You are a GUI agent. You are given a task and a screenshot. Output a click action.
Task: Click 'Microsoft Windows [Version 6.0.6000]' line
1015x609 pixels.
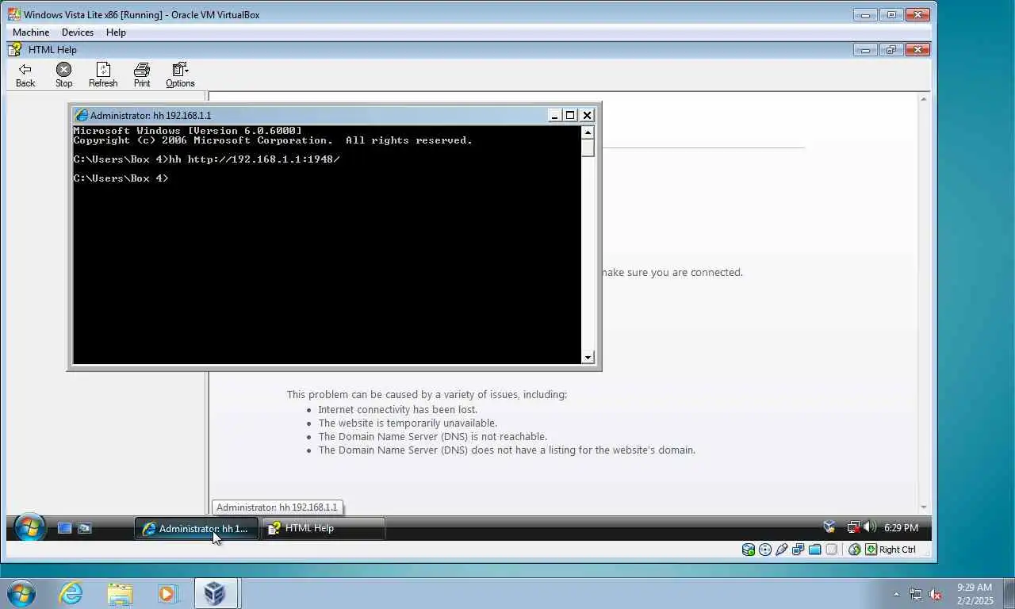pyautogui.click(x=187, y=131)
